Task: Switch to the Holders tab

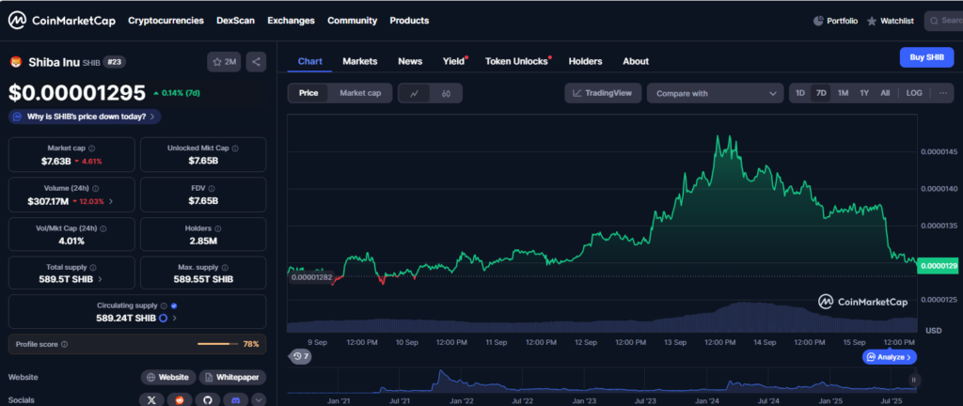Action: click(585, 61)
